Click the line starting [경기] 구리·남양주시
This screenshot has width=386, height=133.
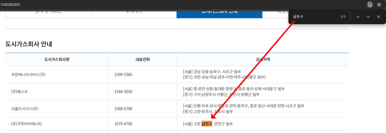tap(221, 95)
